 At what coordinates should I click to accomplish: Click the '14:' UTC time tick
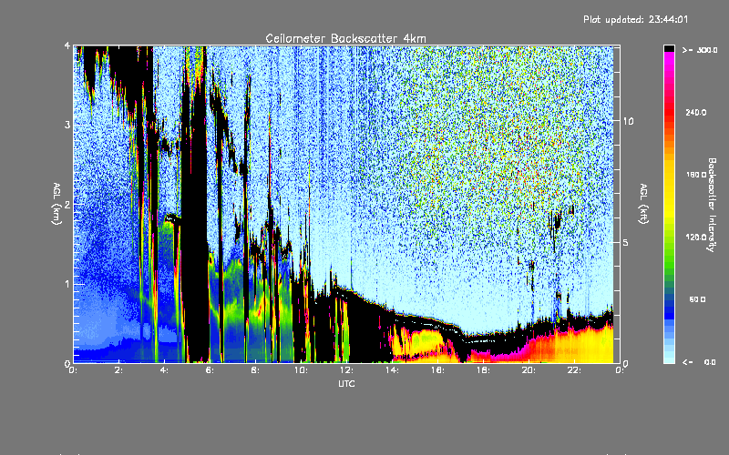[392, 370]
